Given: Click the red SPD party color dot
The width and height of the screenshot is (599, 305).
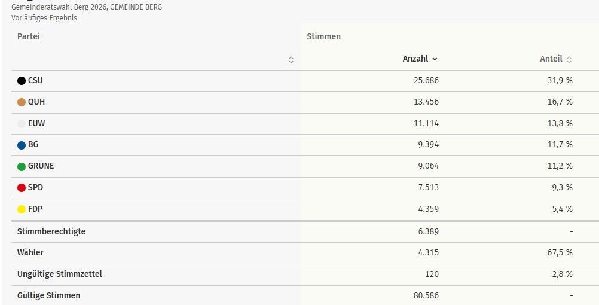Looking at the screenshot, I should [x=22, y=188].
